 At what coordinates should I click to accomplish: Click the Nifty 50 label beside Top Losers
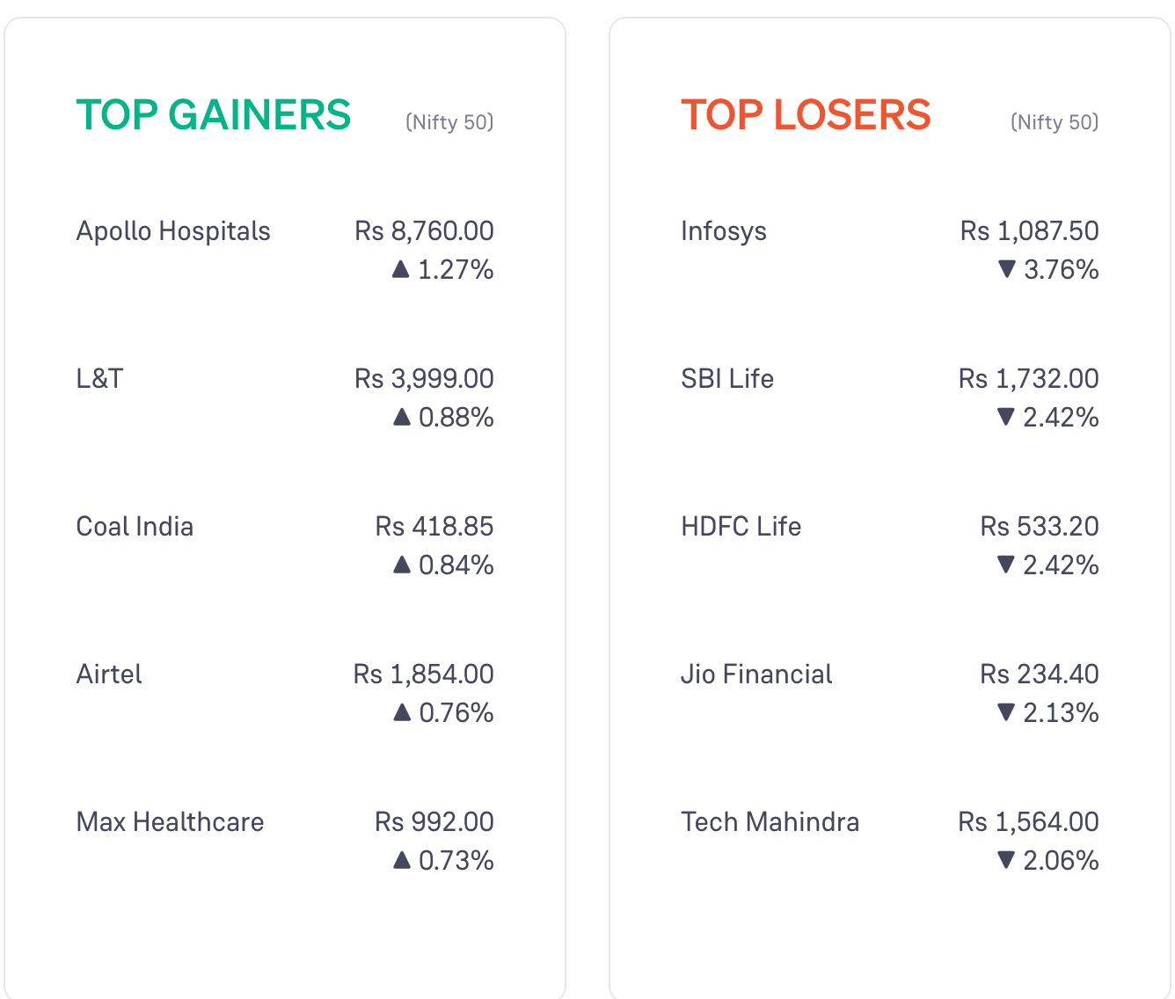pos(1055,122)
